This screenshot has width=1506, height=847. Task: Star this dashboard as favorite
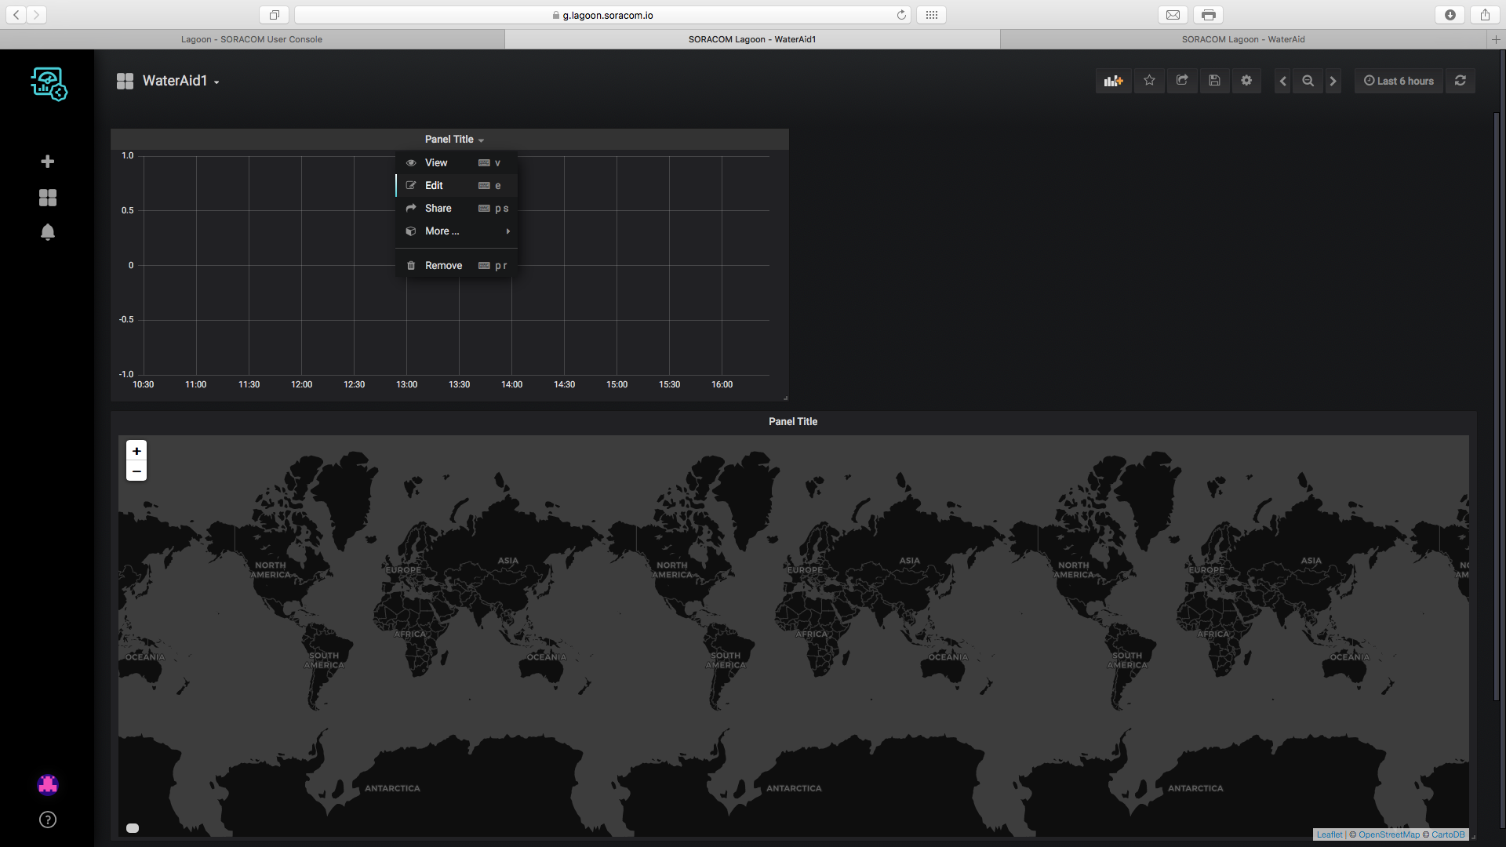pos(1149,81)
